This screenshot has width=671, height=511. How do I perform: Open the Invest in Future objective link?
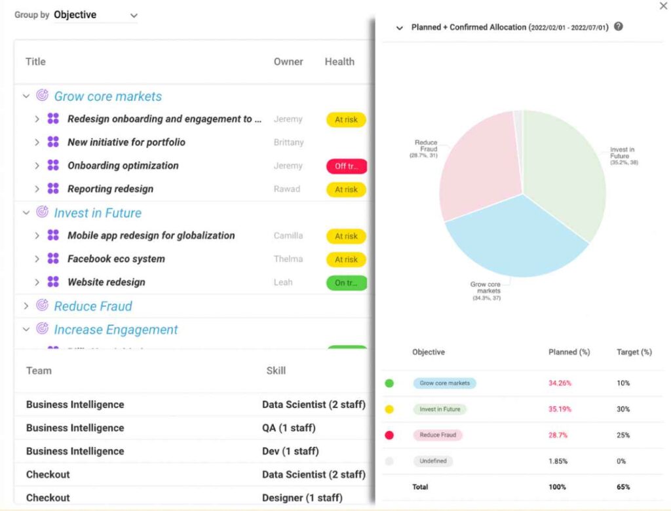click(98, 213)
